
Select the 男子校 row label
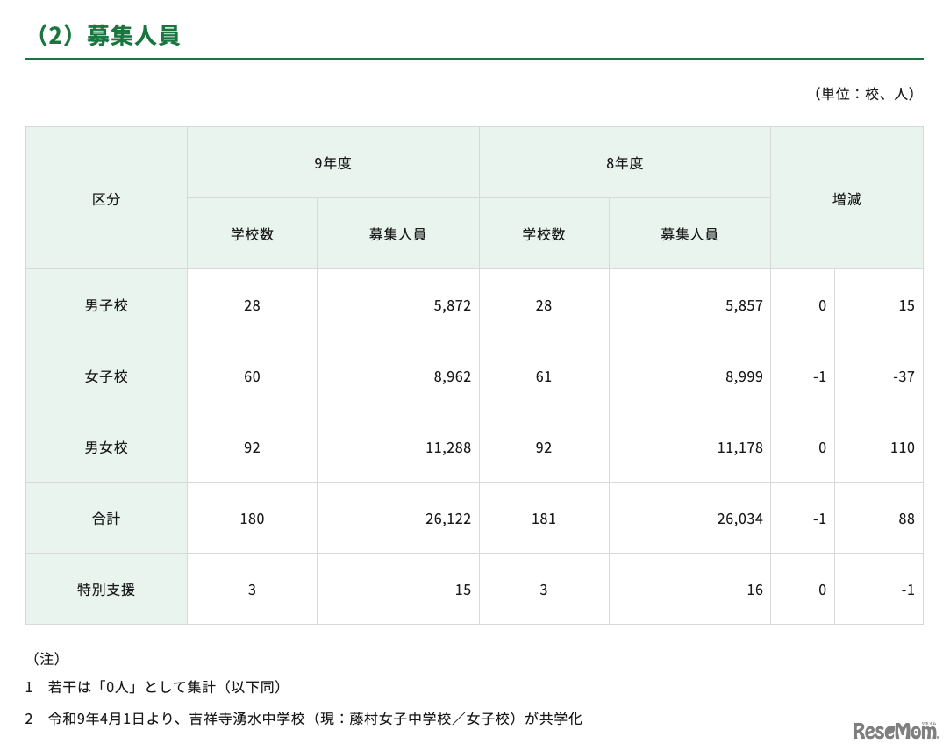pyautogui.click(x=106, y=305)
